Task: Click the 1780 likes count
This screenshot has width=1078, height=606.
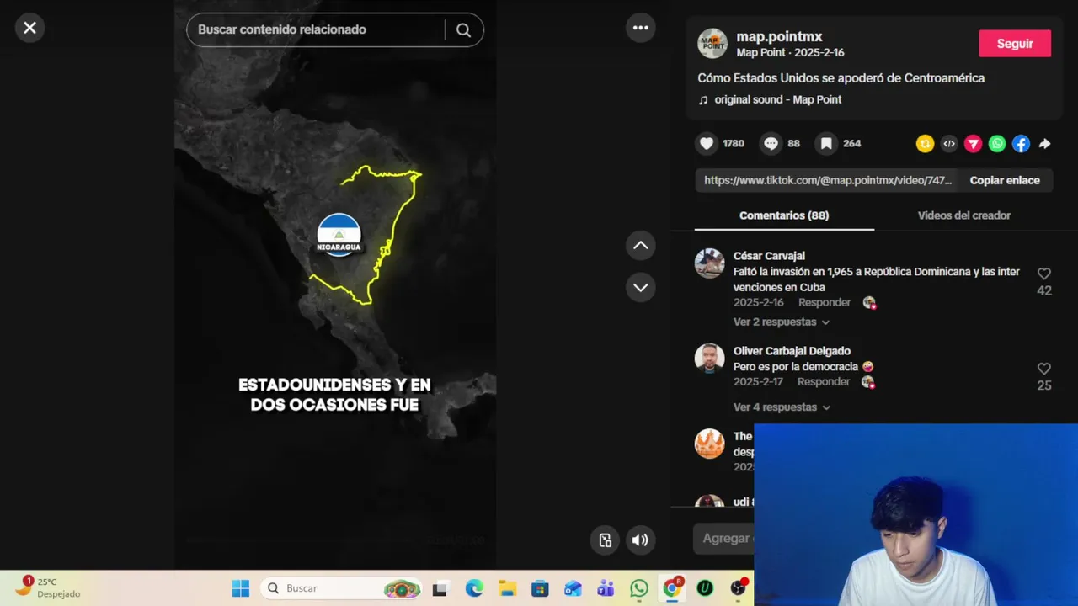Action: tap(734, 144)
